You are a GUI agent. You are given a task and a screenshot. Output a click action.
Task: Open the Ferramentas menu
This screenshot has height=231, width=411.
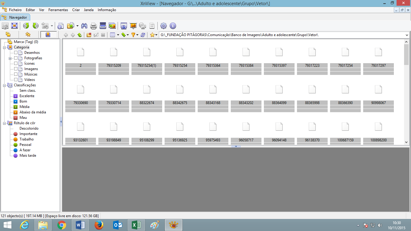pos(58,10)
